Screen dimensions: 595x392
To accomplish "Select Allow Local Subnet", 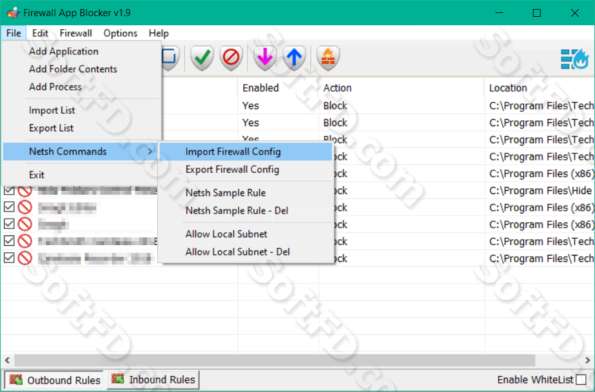I will pyautogui.click(x=246, y=234).
